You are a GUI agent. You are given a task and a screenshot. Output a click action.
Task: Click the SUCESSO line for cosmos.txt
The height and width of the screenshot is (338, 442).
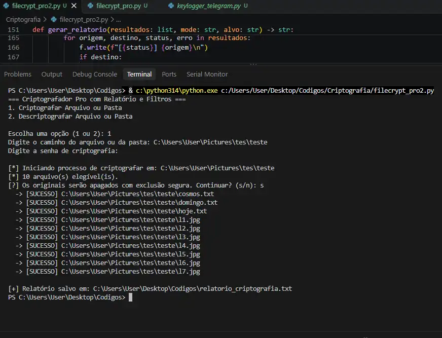coord(115,194)
